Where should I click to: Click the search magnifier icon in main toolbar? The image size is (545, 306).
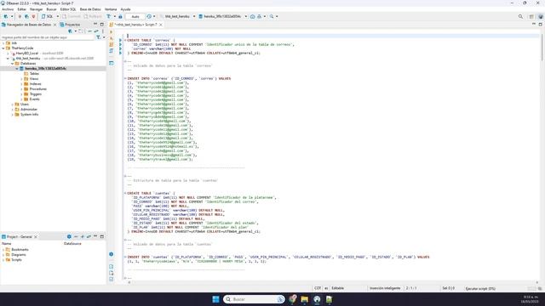272,16
